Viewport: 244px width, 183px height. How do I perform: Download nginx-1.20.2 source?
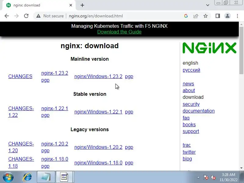click(55, 144)
